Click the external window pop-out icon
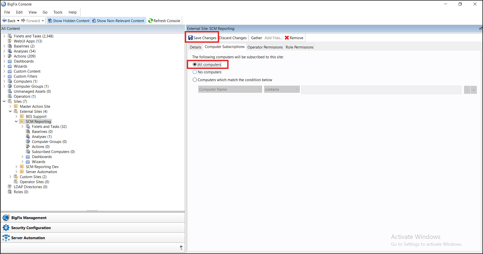Viewport: 483px width, 254px height. click(480, 29)
